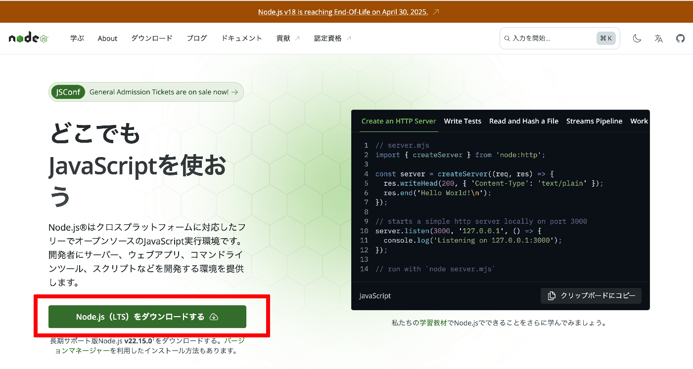
Task: Click the cloud download icon in the LTS button
Action: (214, 317)
